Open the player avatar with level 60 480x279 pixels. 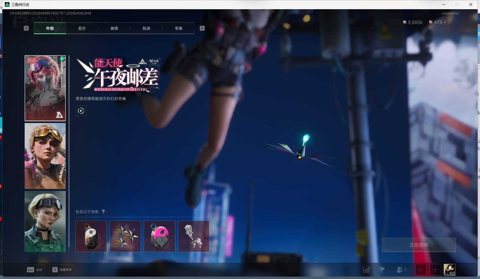pos(449,270)
